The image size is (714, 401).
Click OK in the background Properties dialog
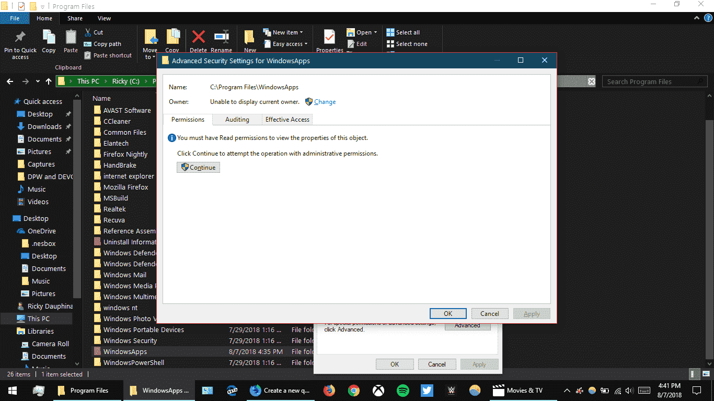[x=395, y=364]
